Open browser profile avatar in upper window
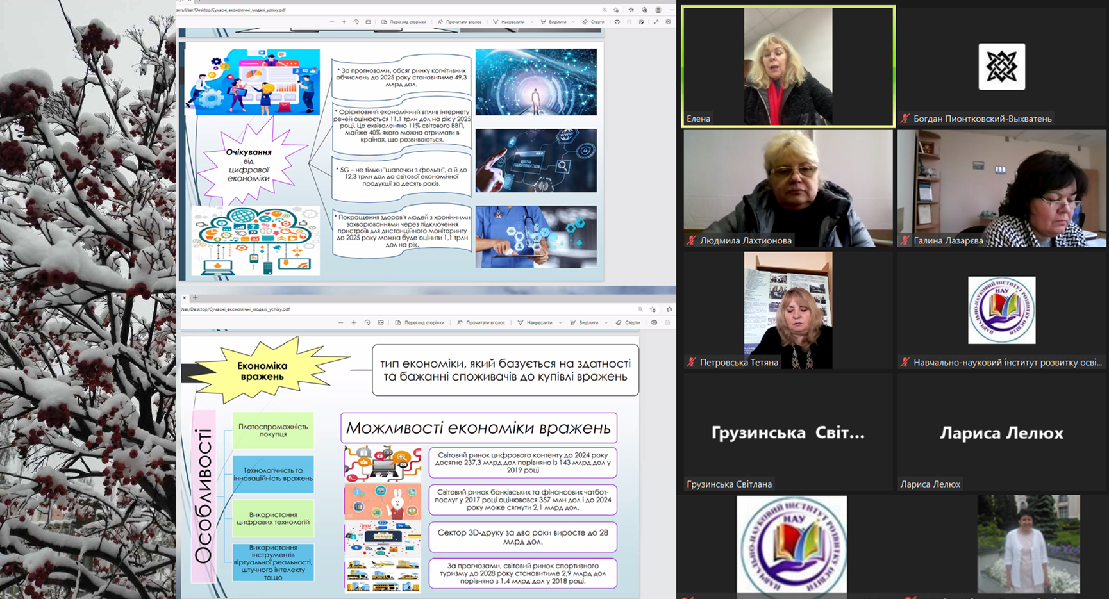1109x599 pixels. pyautogui.click(x=658, y=10)
